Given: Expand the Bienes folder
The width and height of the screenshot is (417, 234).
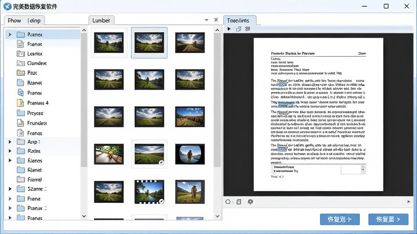Looking at the screenshot, I should point(10,160).
